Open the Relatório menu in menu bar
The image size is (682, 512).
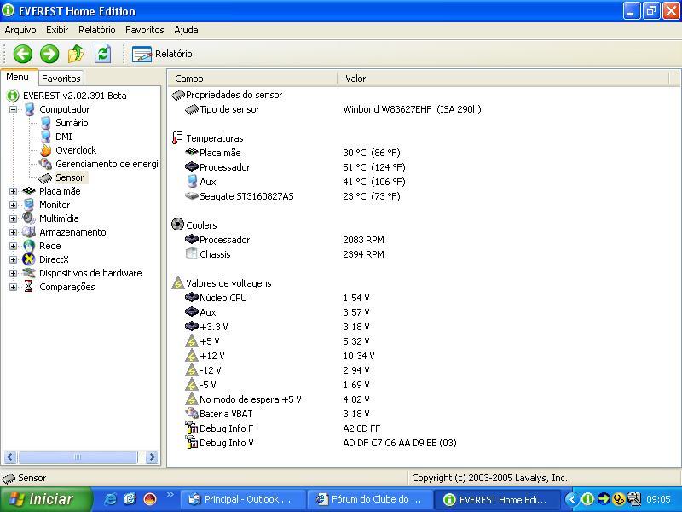(x=97, y=30)
